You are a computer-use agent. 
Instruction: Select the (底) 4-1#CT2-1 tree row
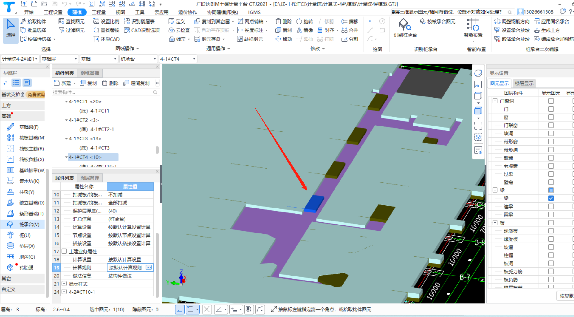point(97,129)
